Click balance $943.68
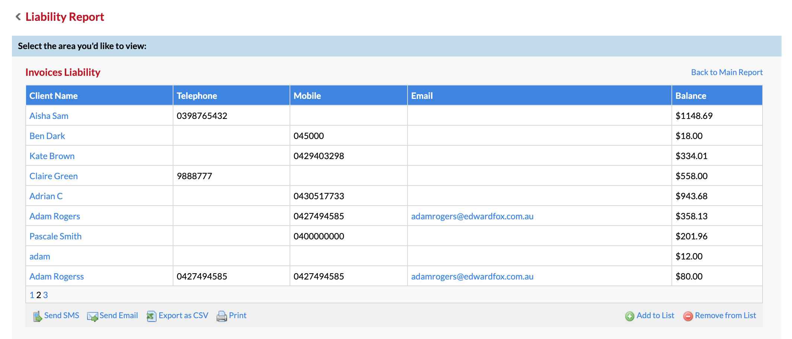Viewport: 792px width, 339px height. click(692, 196)
